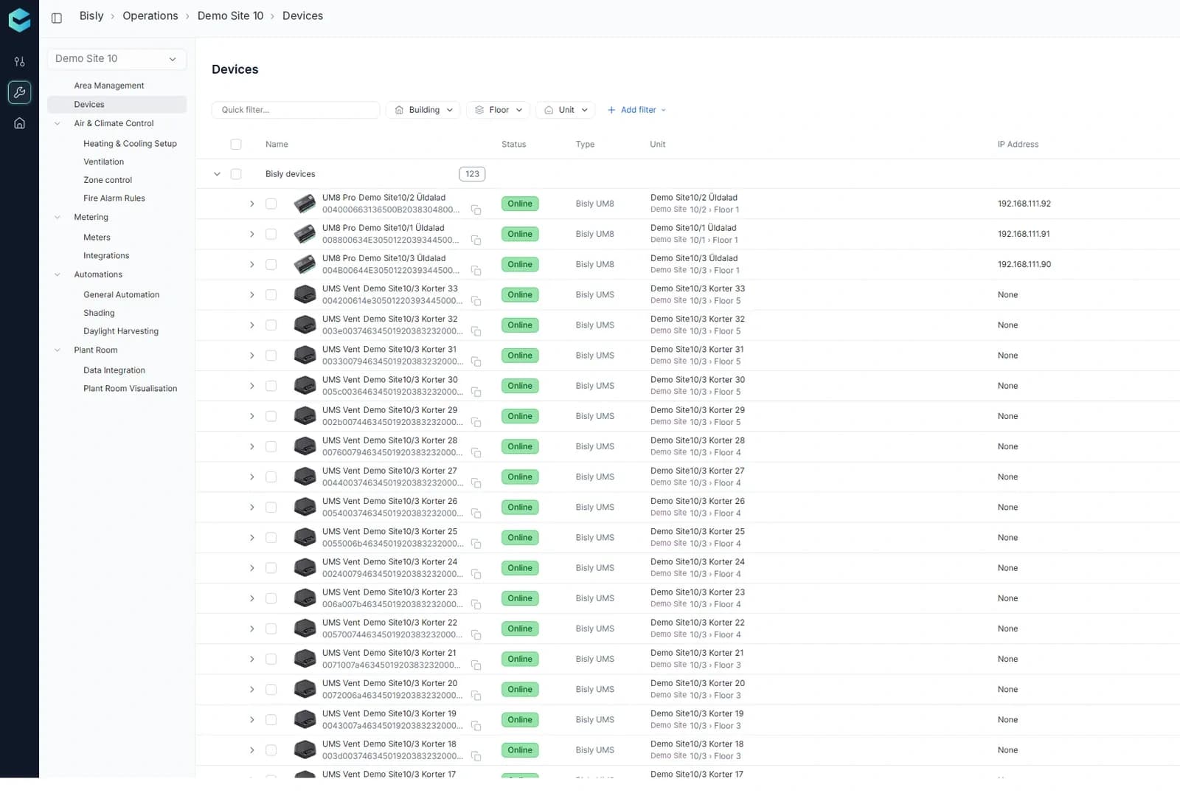The height and width of the screenshot is (796, 1180).
Task: Expand row UMS Vent Korter 26
Action: coord(251,508)
